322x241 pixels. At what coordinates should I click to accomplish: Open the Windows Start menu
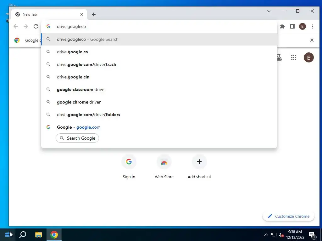pyautogui.click(x=8, y=235)
